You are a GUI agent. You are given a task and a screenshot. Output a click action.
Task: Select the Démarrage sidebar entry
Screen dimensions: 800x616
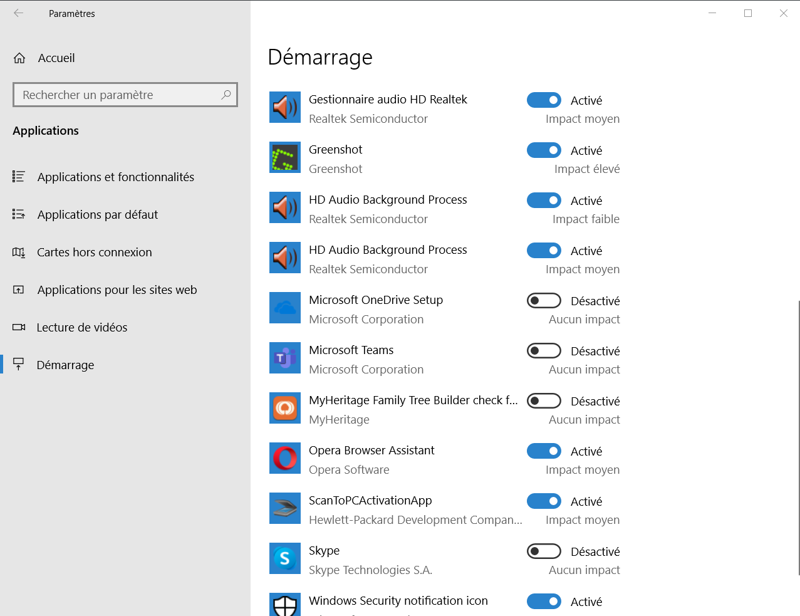coord(125,365)
